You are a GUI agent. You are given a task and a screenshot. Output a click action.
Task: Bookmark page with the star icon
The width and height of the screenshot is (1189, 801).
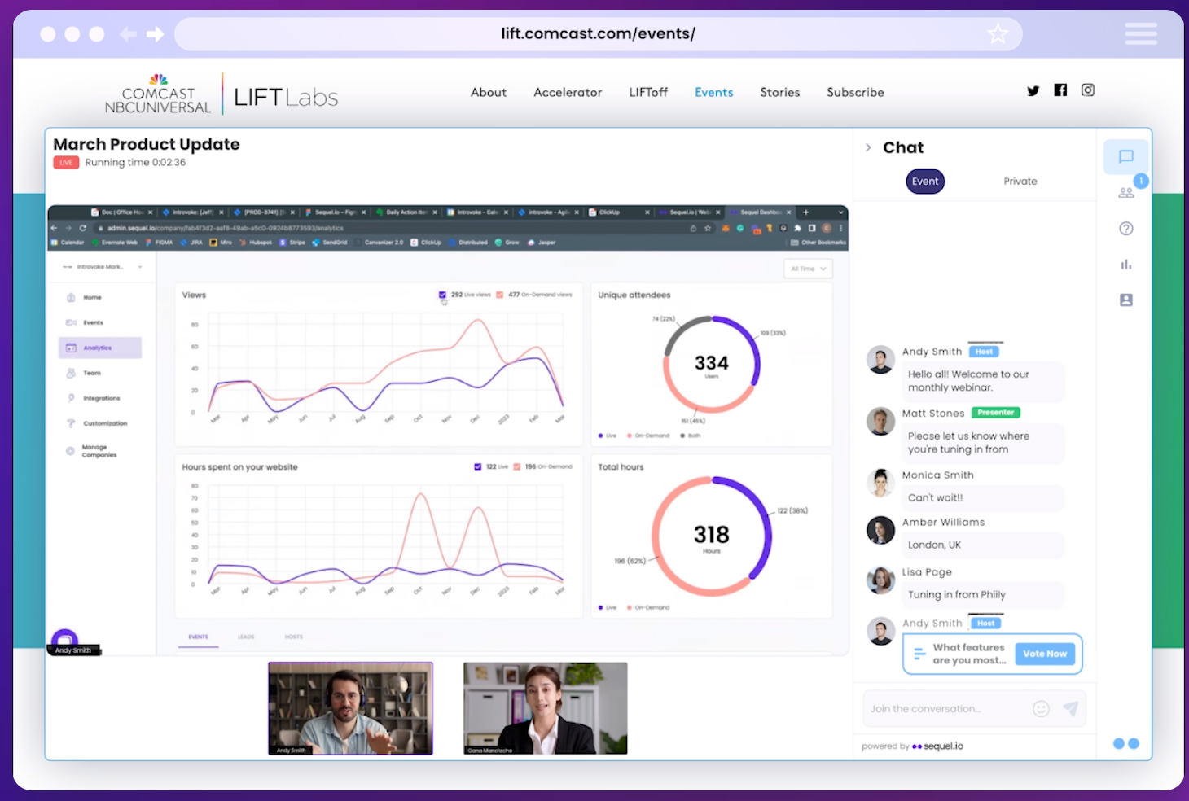(998, 34)
